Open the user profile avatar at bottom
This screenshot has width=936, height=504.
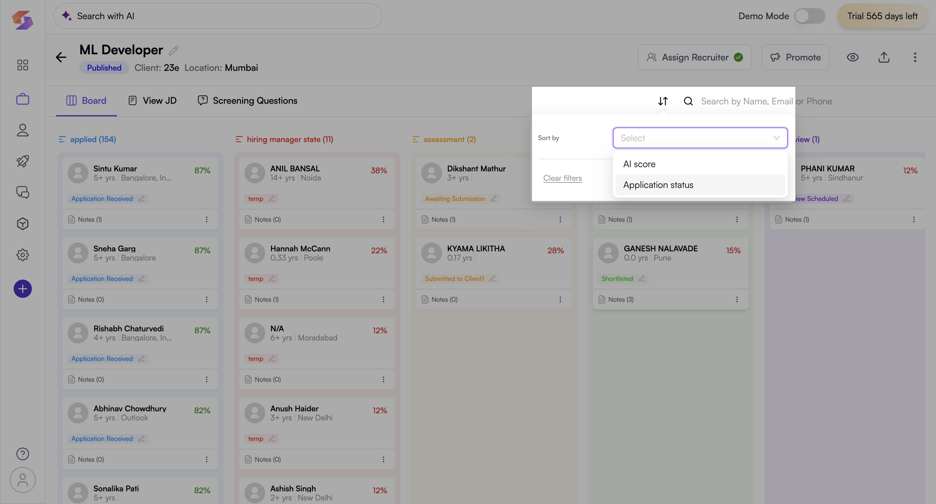point(22,480)
